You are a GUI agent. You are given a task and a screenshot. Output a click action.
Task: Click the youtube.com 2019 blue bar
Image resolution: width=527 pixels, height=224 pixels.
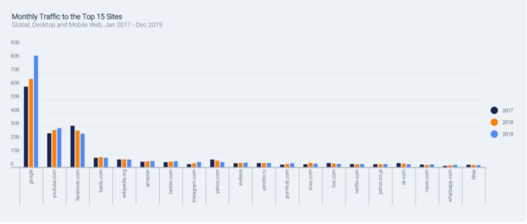(x=60, y=147)
